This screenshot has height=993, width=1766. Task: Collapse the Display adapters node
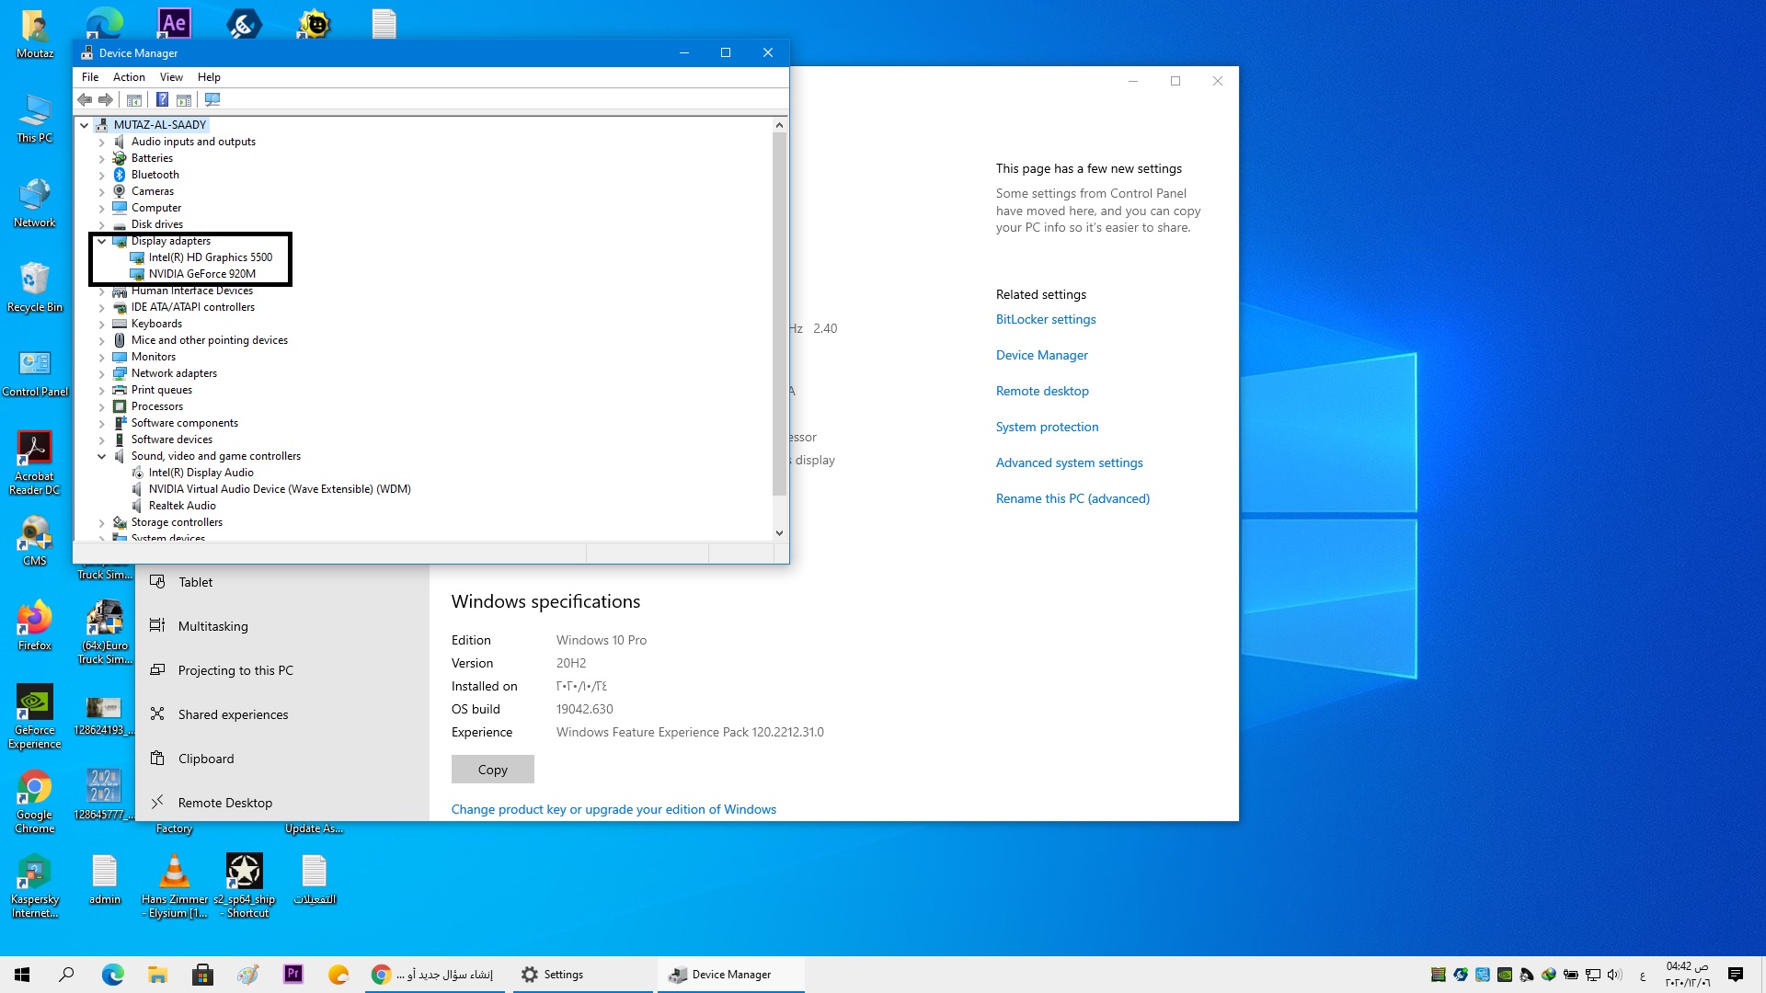coord(102,241)
